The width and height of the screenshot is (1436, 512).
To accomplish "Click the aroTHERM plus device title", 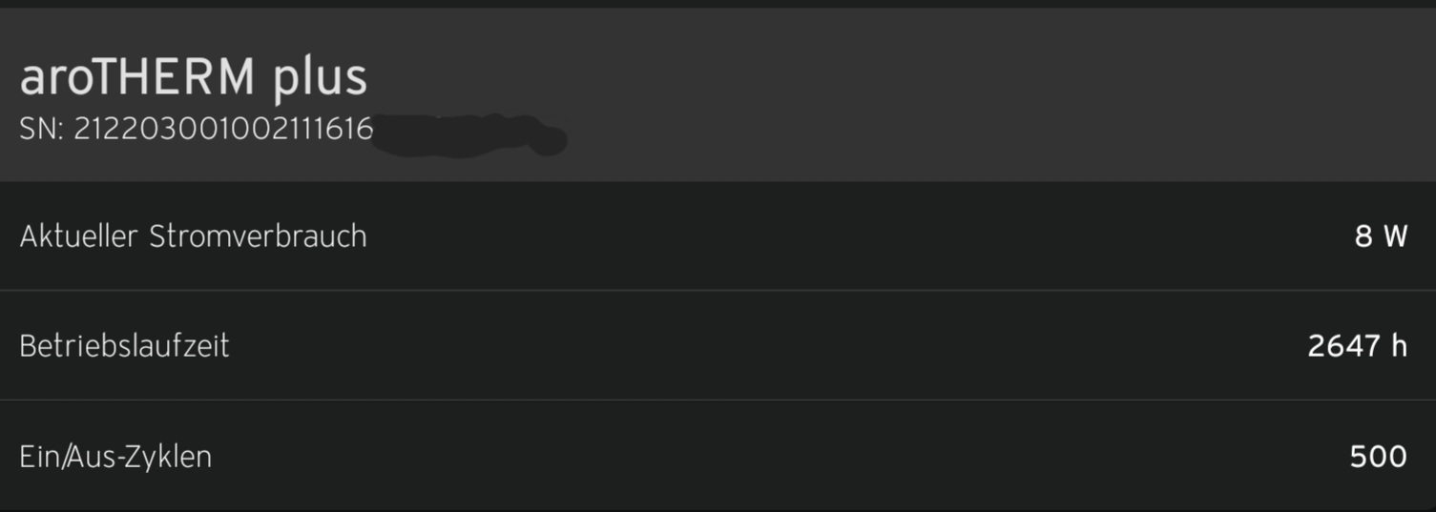I will point(193,77).
